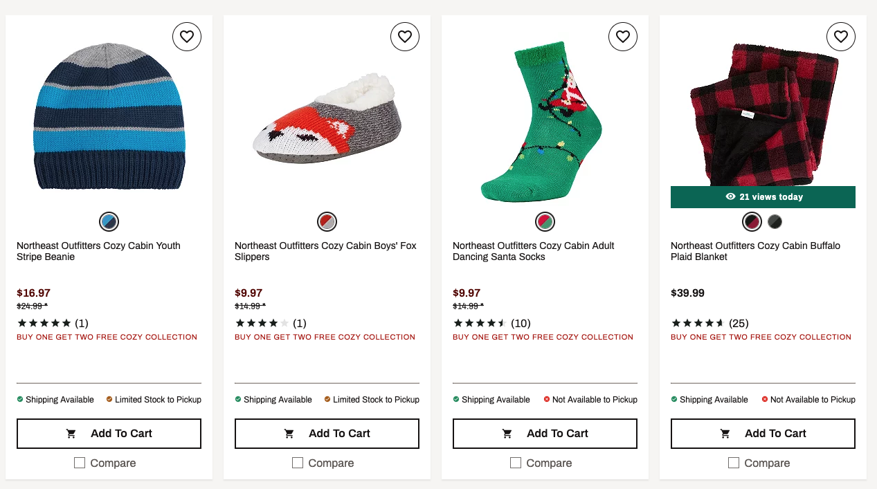Select the black blanket color swatch

coord(775,222)
